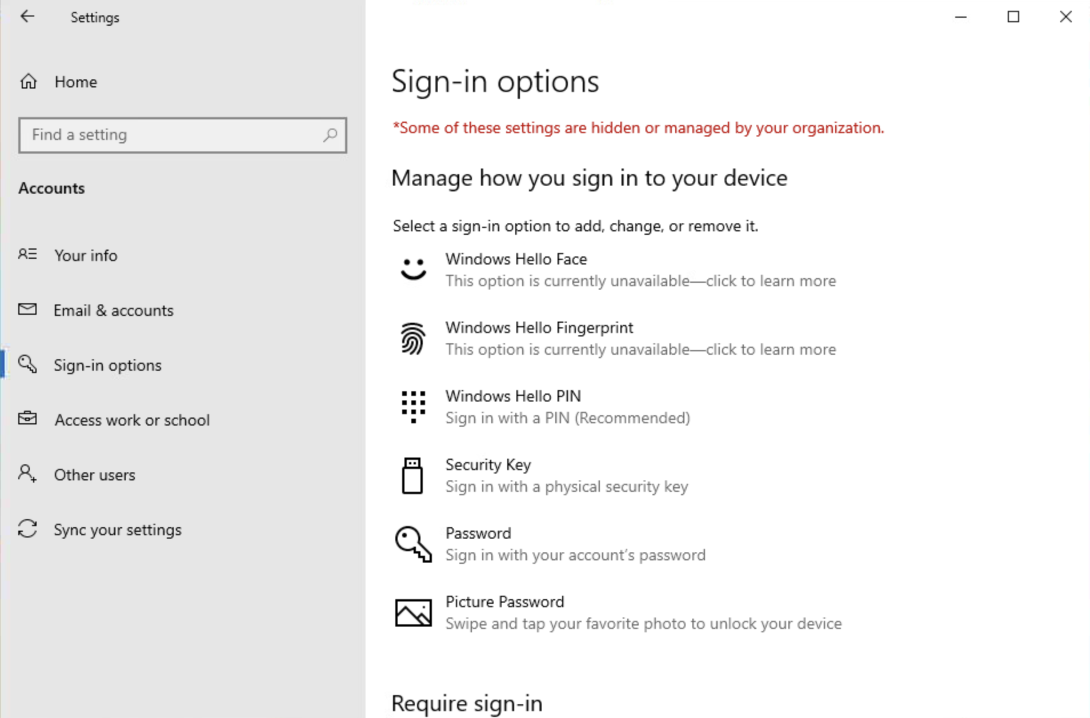Click 'Sign in with your account's password' text

[x=575, y=555]
